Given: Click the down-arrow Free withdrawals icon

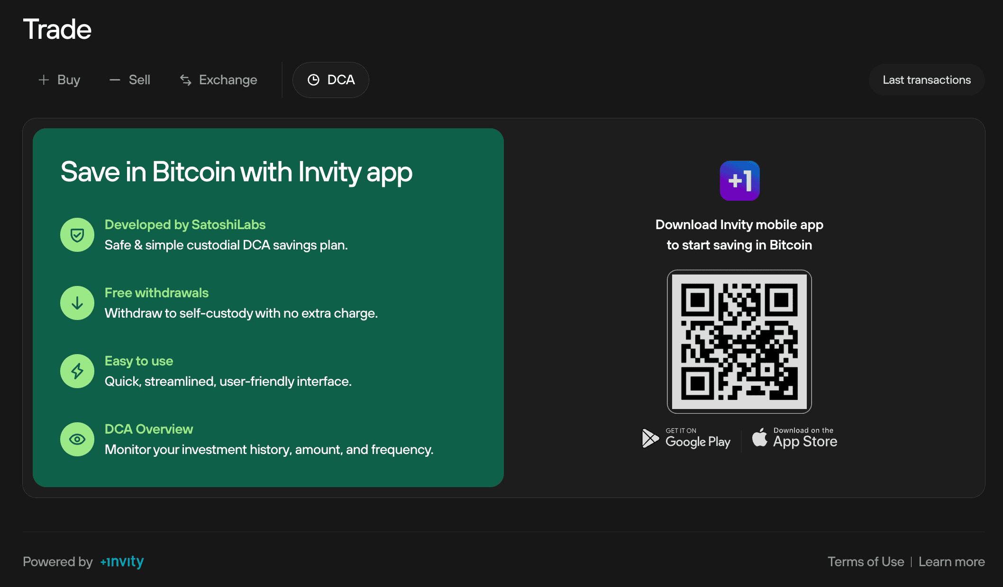Looking at the screenshot, I should point(77,303).
